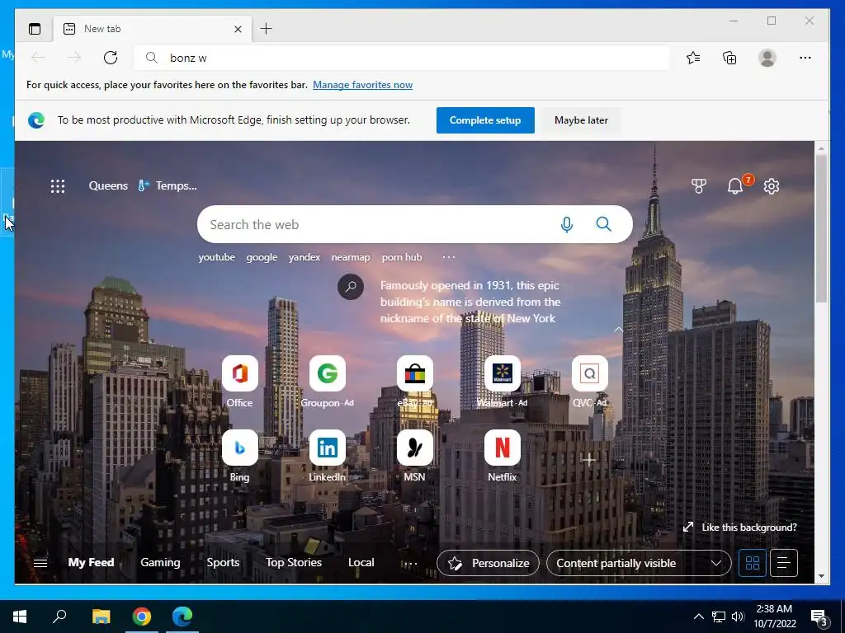Open Content partially visible dropdown
Viewport: 845px width, 633px height.
(639, 563)
